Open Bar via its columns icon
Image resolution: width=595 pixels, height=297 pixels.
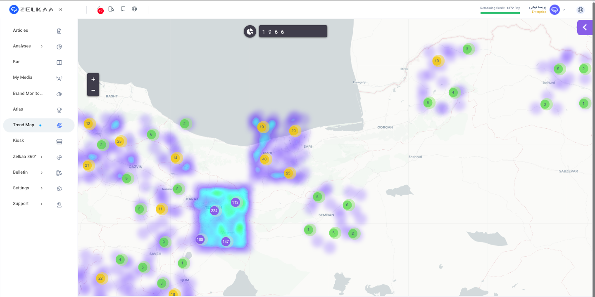click(x=59, y=62)
